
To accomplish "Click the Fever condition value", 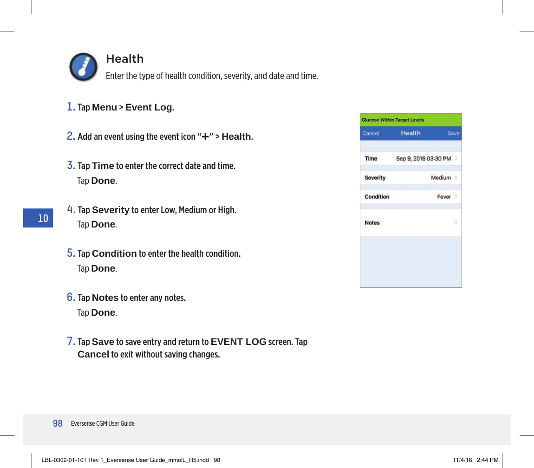I will pos(444,196).
